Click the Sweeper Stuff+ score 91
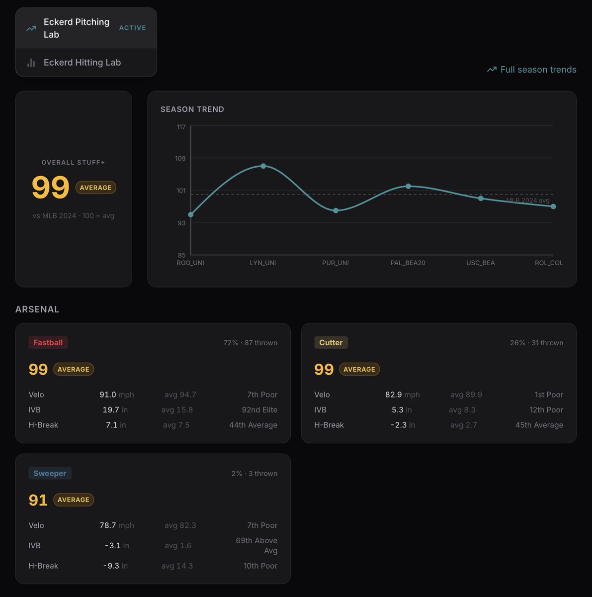Viewport: 592px width, 597px height. point(38,500)
